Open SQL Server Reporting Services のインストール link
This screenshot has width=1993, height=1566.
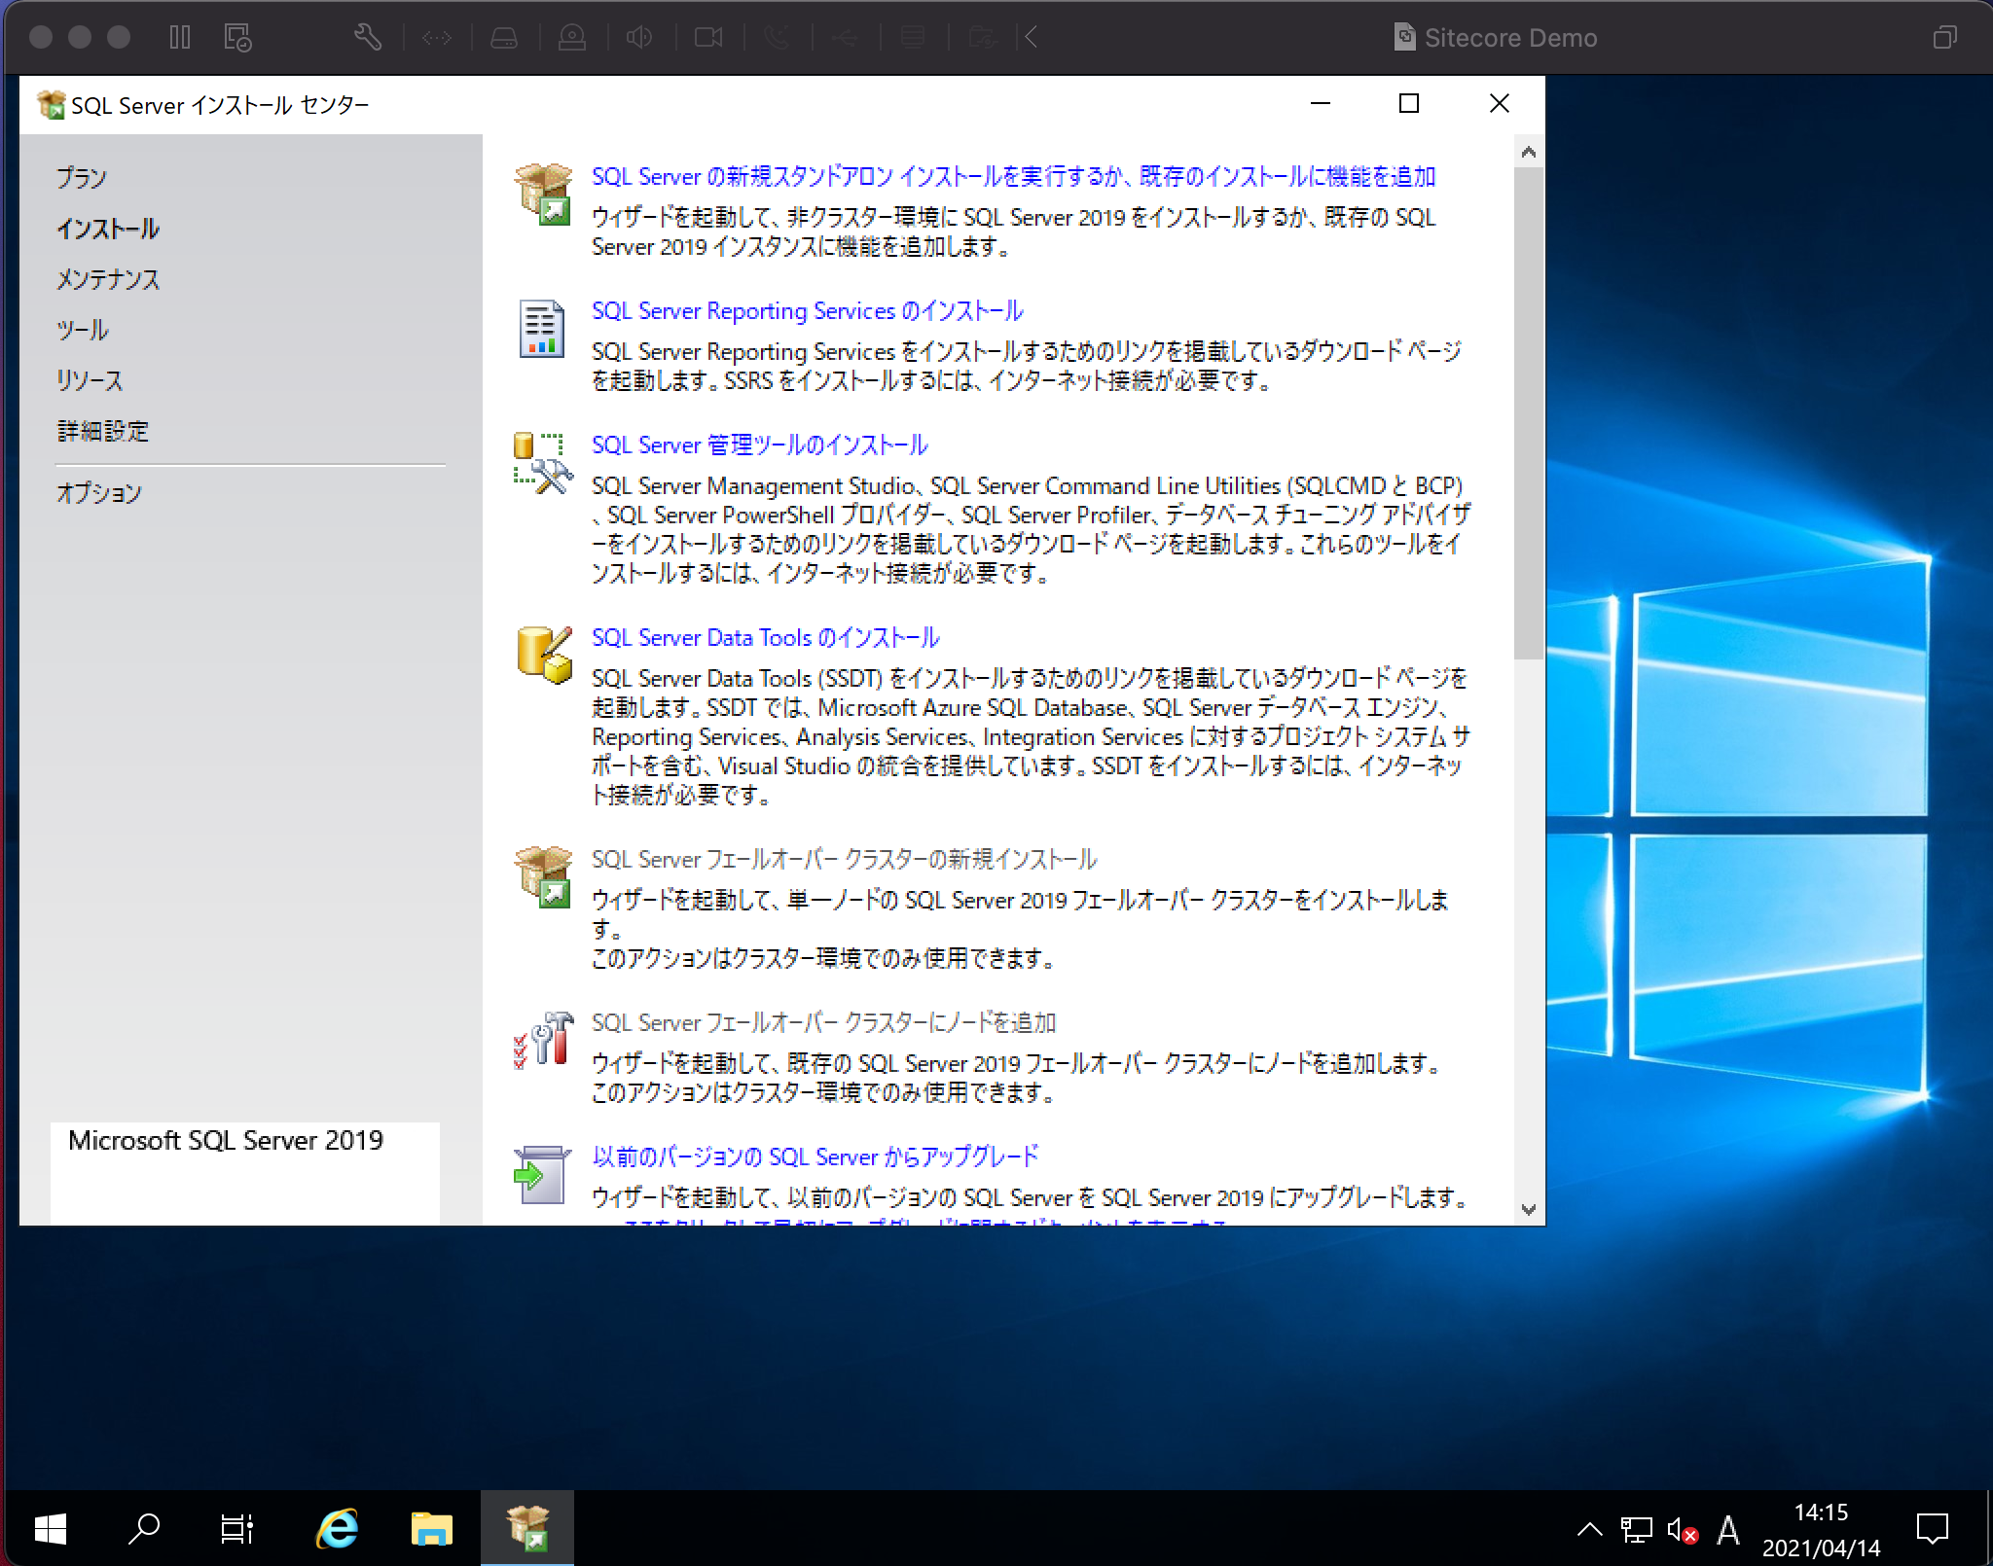807,310
